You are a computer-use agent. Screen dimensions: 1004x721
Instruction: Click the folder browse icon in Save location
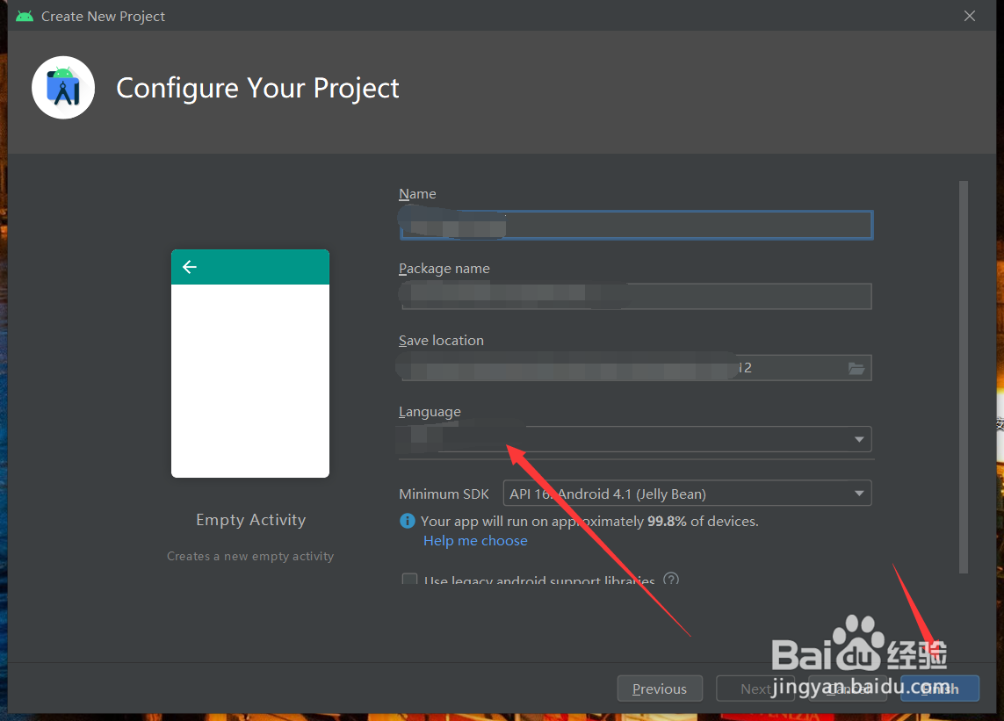click(856, 368)
